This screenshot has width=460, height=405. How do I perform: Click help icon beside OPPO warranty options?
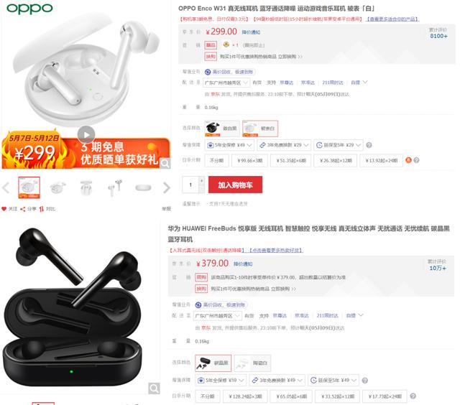tap(369, 145)
